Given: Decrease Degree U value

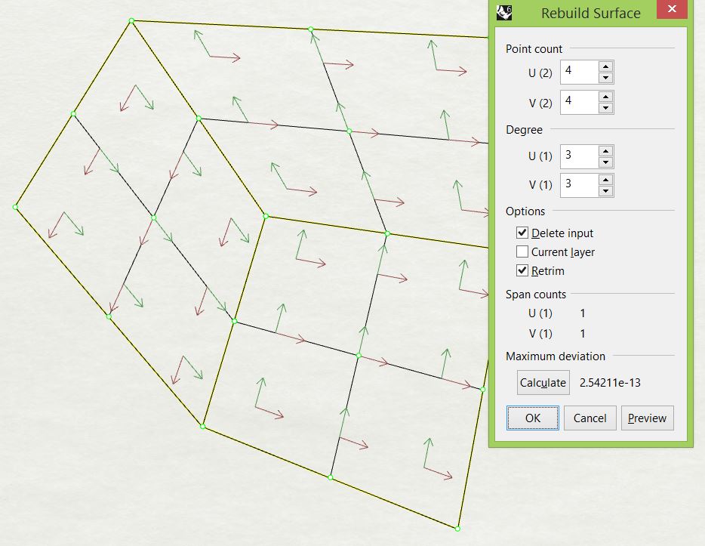Looking at the screenshot, I should 605,162.
